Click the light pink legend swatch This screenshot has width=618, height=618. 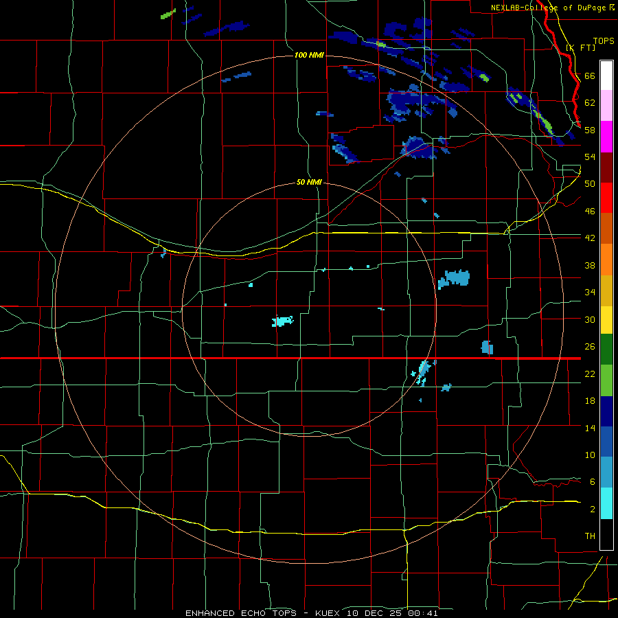[606, 106]
